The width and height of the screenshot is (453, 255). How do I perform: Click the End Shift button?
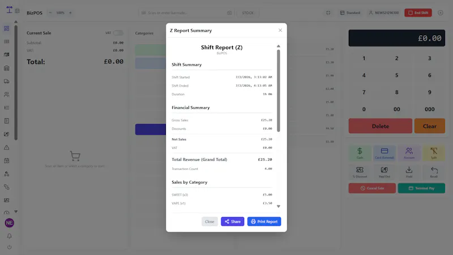tap(418, 12)
